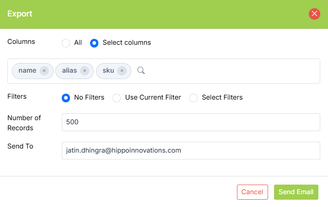Viewport: 328px width, 207px height.
Task: Remove the alias column tag
Action: 85,71
